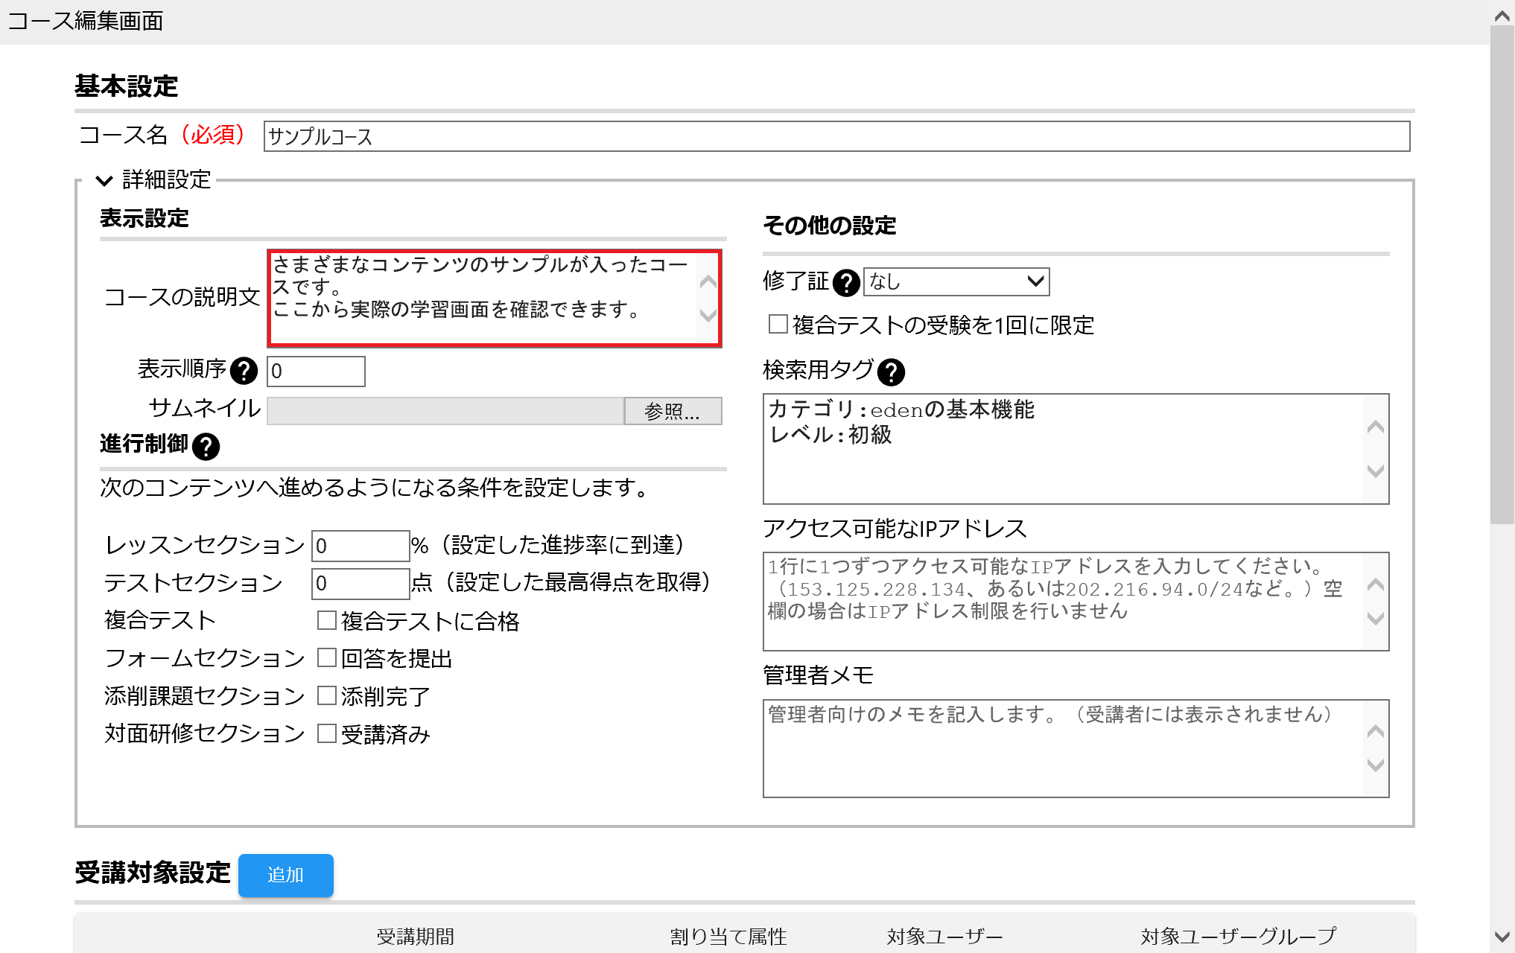
Task: Enable 複合テストの受験を1回に限定 checkbox
Action: tap(778, 324)
